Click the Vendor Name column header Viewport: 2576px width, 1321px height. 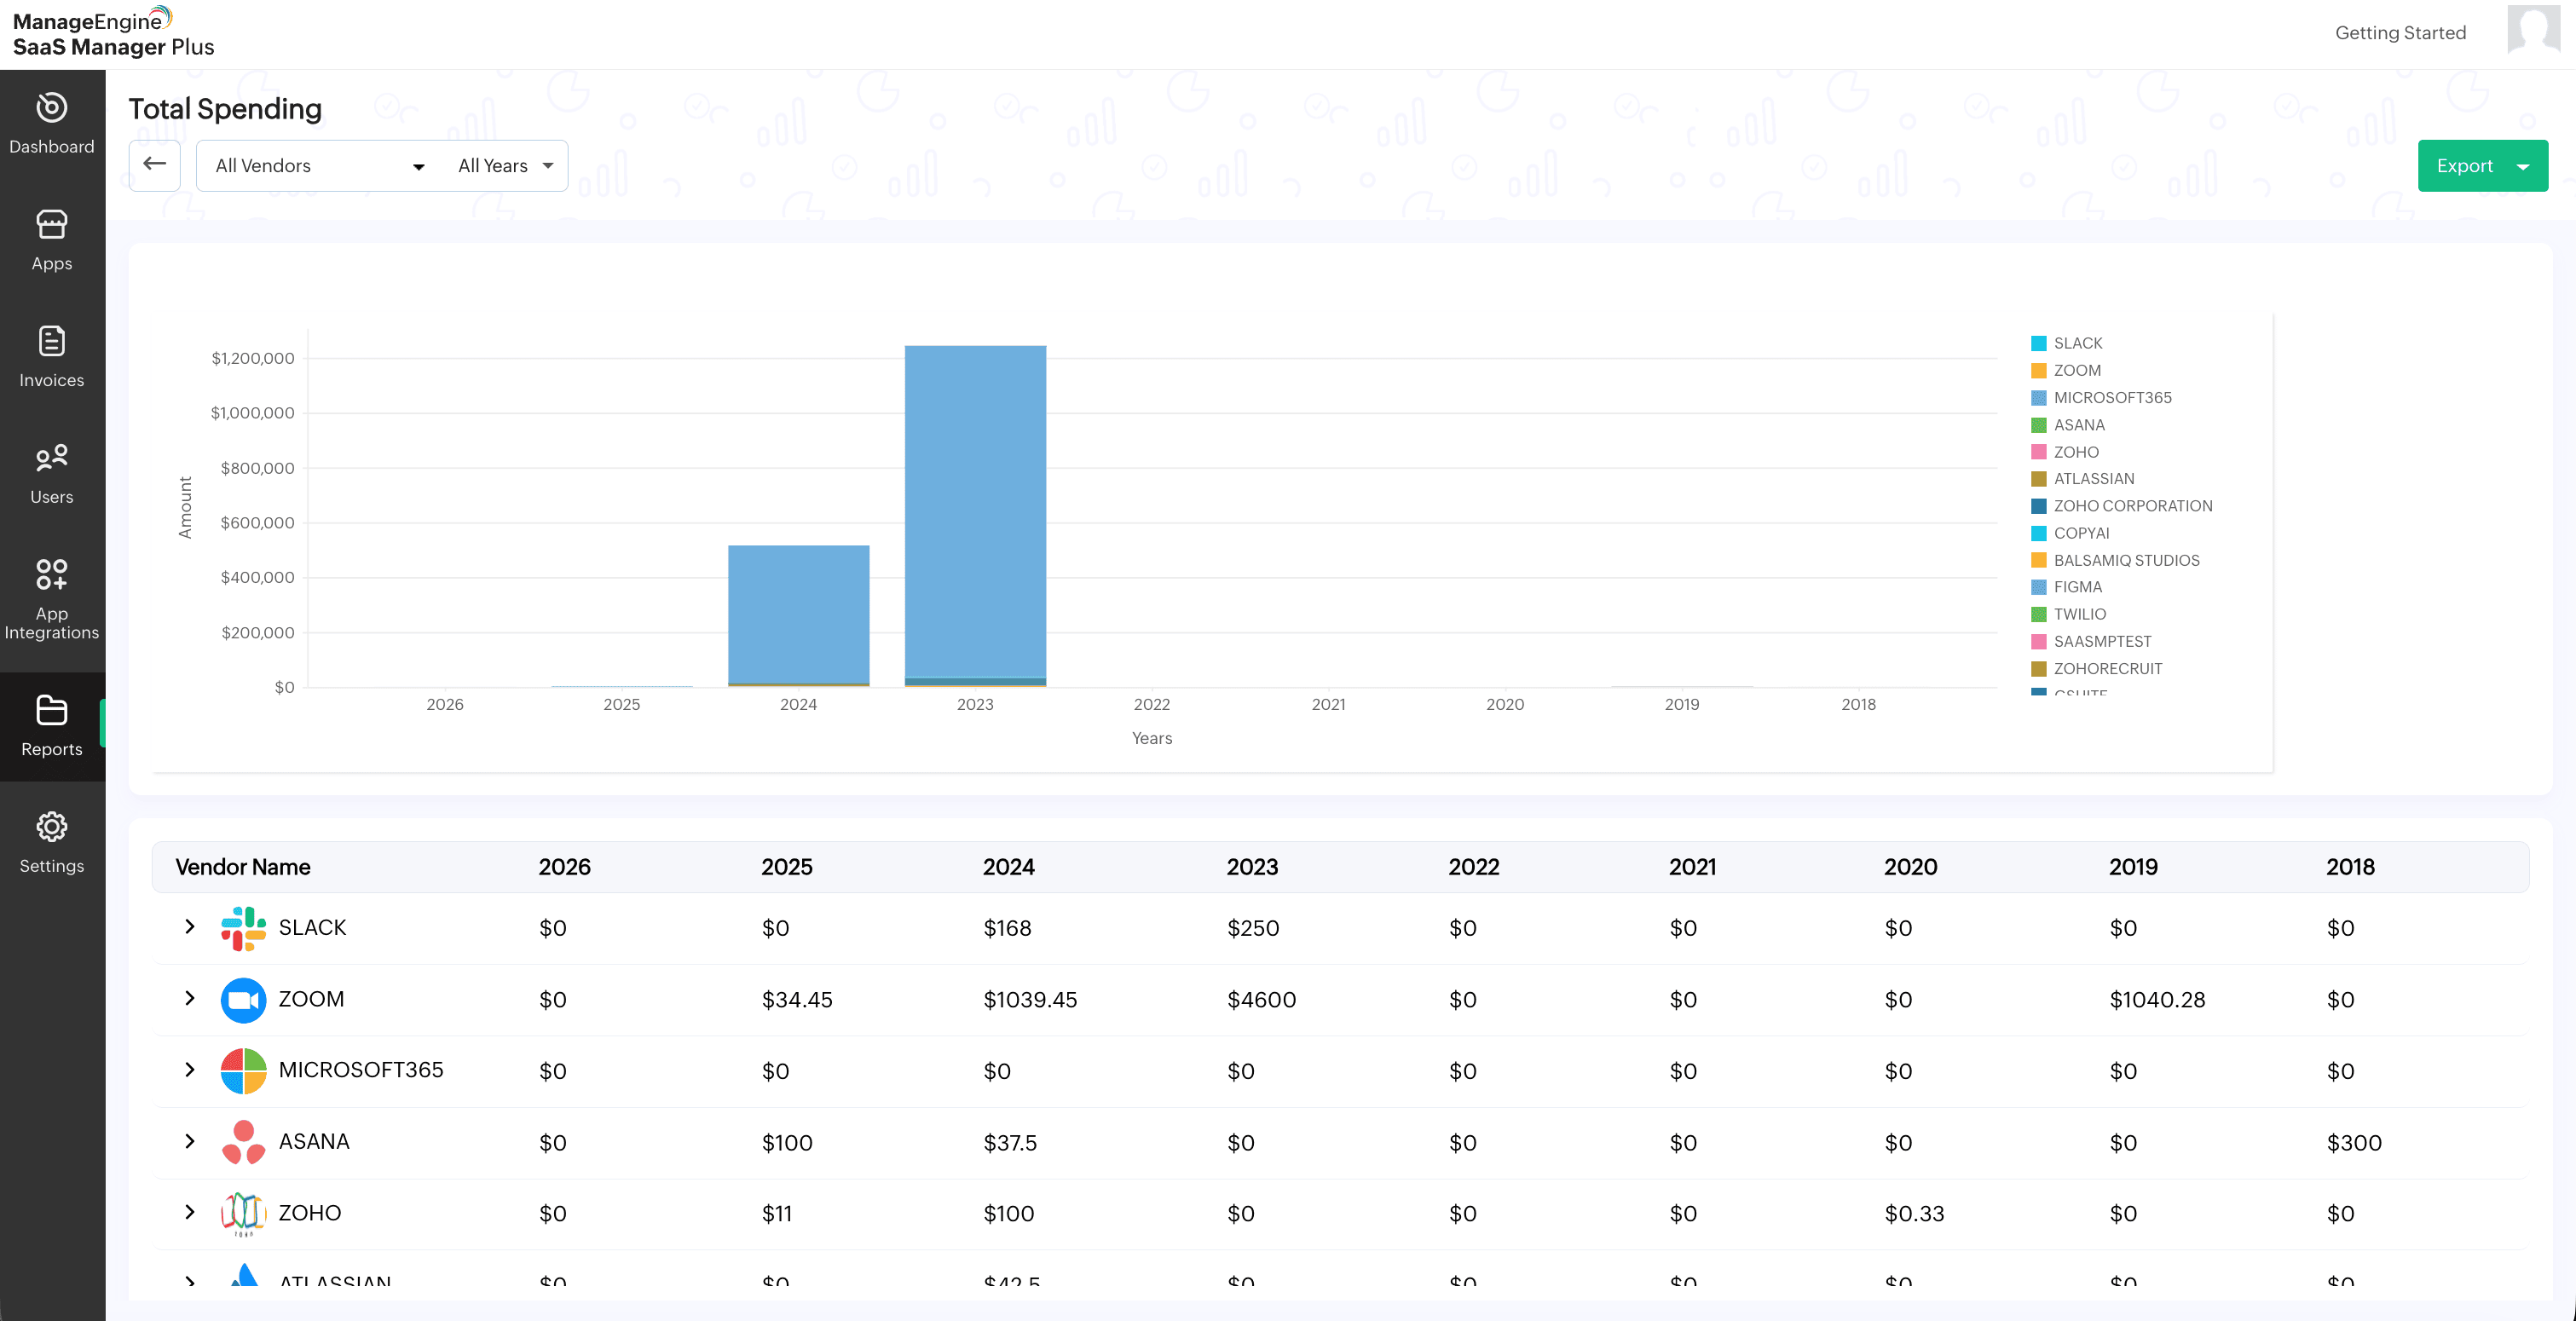243,867
